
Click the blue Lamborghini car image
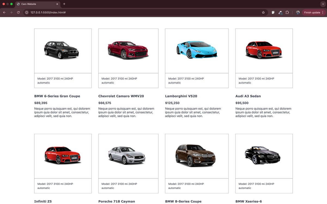[197, 50]
